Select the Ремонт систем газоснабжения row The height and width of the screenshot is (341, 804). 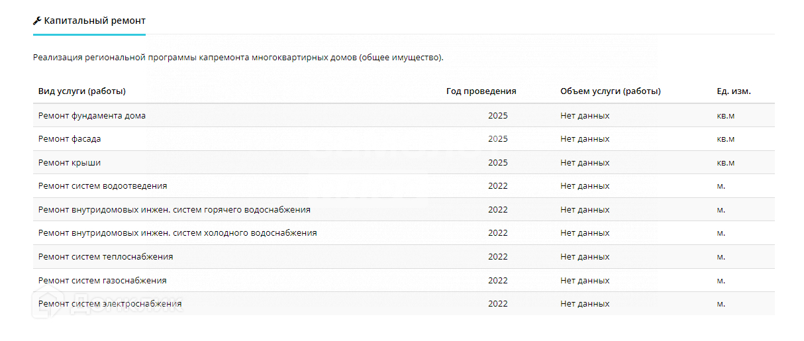[103, 280]
